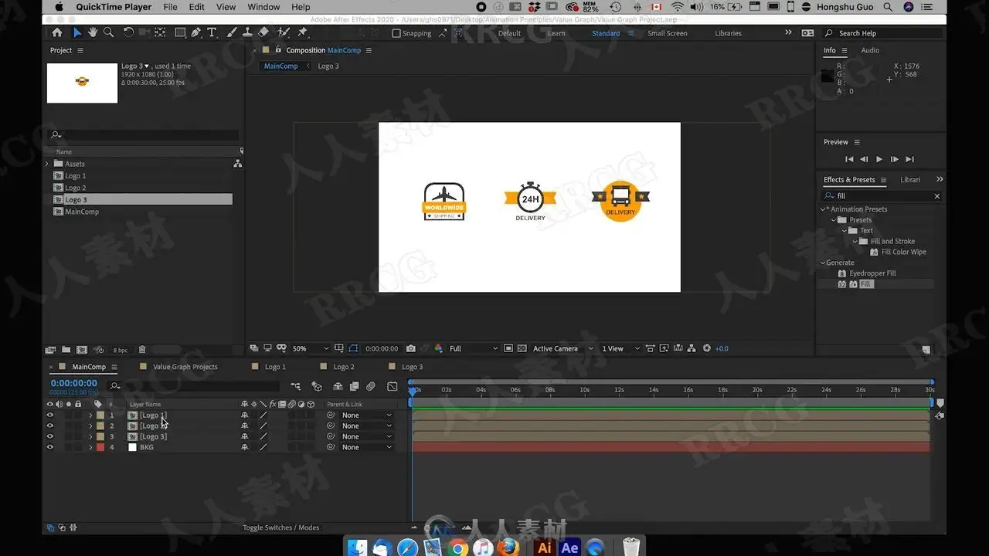Image resolution: width=989 pixels, height=556 pixels.
Task: Select the Hand tool
Action: point(93,32)
